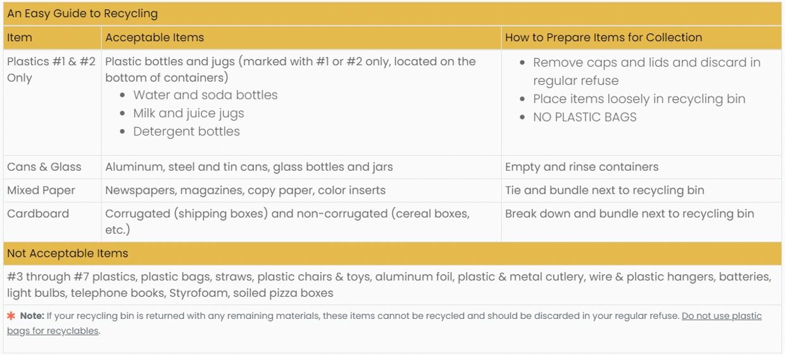The image size is (785, 355).
Task: Click "Tie and bundle next to recycling bin"
Action: point(604,190)
